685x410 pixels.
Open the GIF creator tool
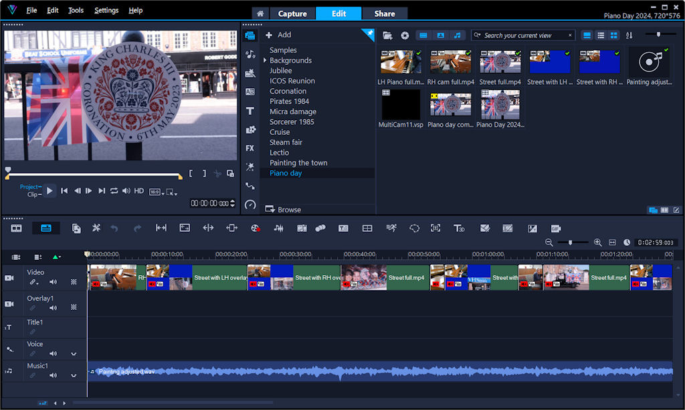(555, 228)
